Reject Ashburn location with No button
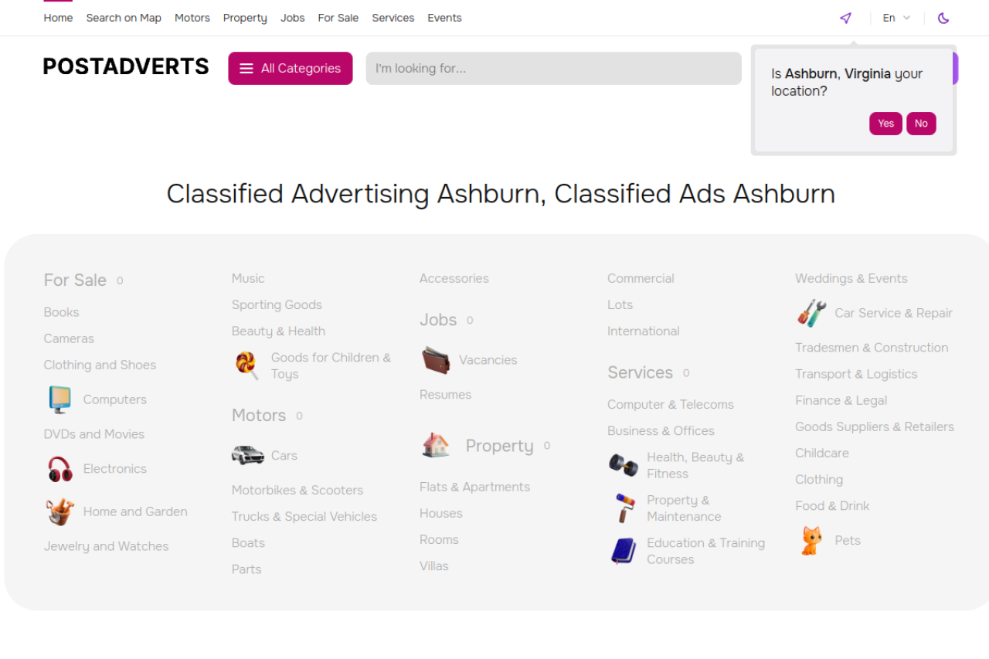 (x=921, y=124)
